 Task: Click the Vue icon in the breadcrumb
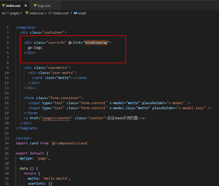27,13
